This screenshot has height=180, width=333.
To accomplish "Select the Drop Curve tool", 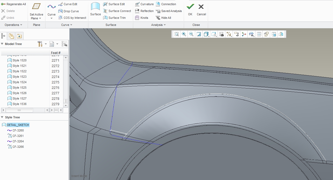I will (x=69, y=11).
